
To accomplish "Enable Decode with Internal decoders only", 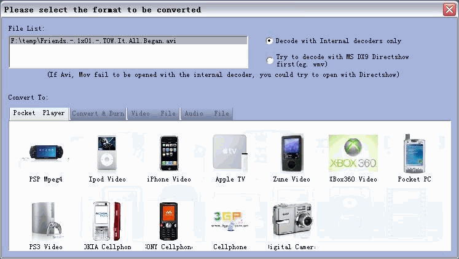I will tap(270, 41).
